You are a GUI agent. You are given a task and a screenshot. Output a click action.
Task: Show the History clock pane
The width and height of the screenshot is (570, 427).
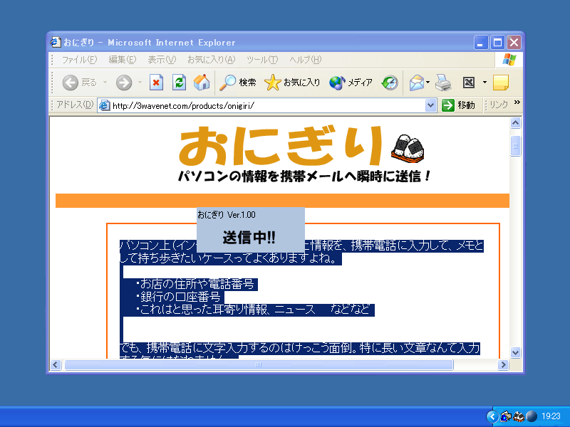point(390,83)
